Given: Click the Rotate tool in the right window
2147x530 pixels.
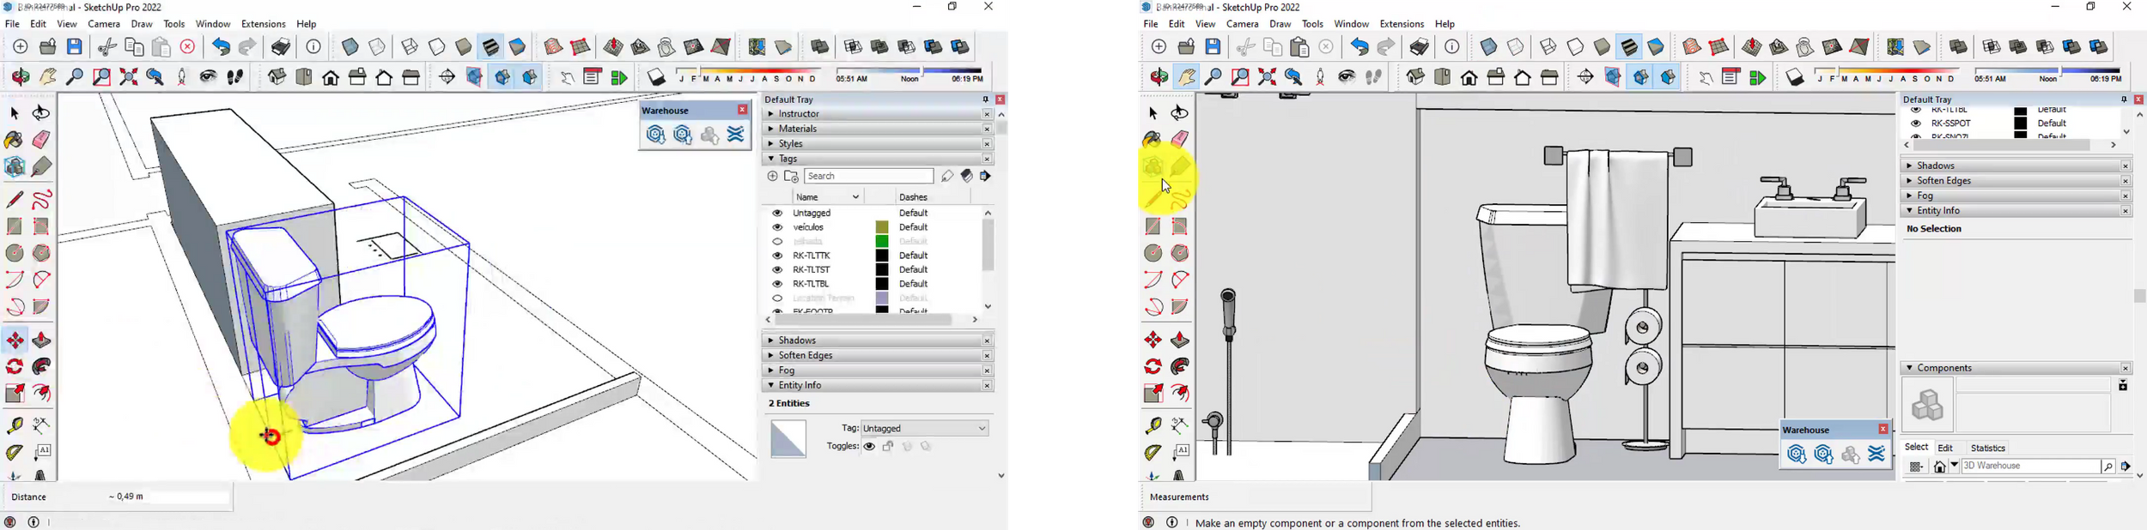Looking at the screenshot, I should (1153, 367).
